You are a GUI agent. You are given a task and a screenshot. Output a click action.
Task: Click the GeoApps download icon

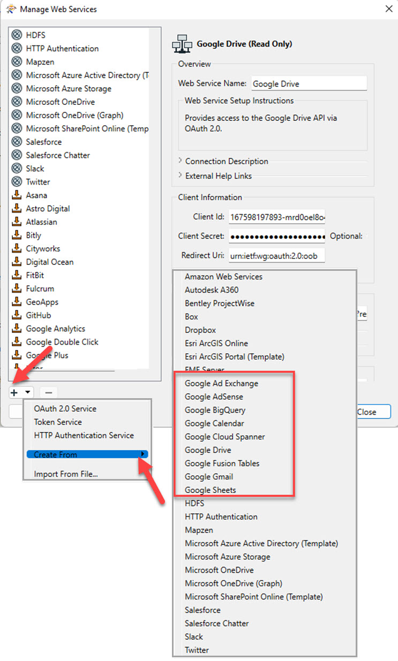[x=17, y=302]
